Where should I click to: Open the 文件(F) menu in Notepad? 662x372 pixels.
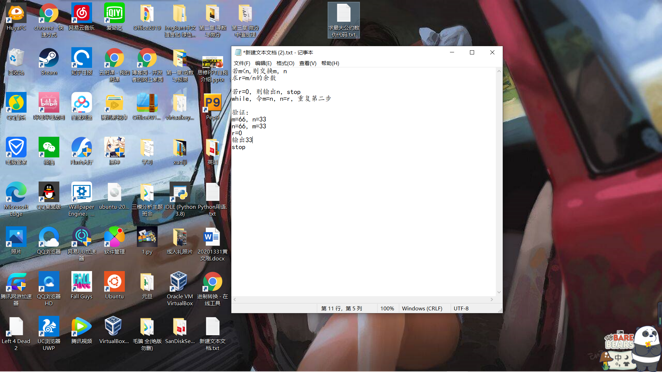[x=242, y=63]
